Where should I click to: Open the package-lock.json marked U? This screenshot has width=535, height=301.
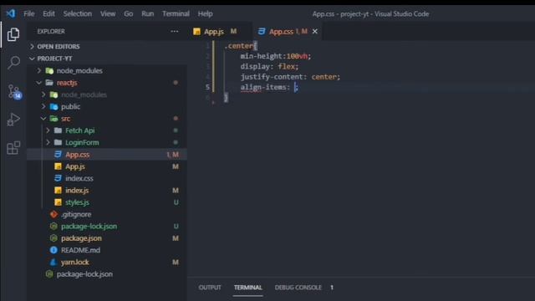(89, 226)
